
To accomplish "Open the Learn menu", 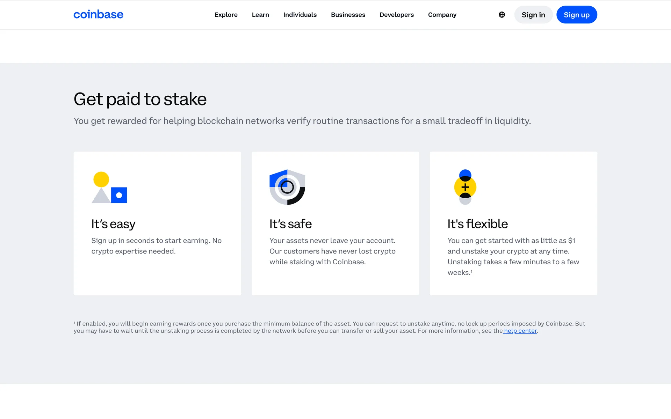I will click(260, 15).
